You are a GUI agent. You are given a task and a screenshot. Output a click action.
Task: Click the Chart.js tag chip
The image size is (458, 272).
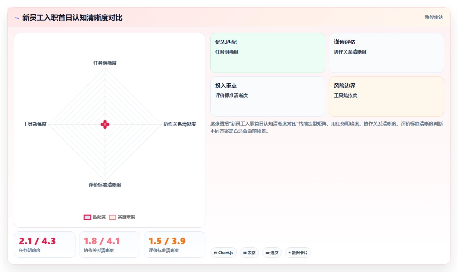[x=224, y=253]
